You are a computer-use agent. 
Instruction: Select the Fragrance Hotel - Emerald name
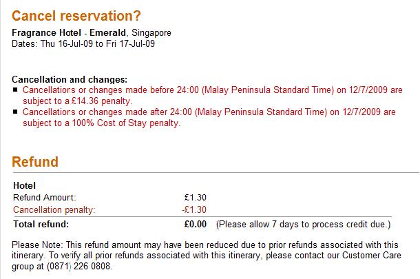(69, 32)
